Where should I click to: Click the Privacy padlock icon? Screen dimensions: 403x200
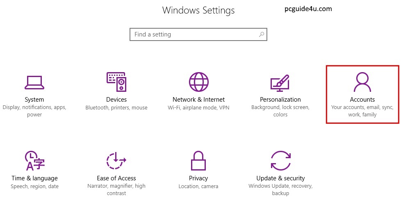[x=198, y=161]
